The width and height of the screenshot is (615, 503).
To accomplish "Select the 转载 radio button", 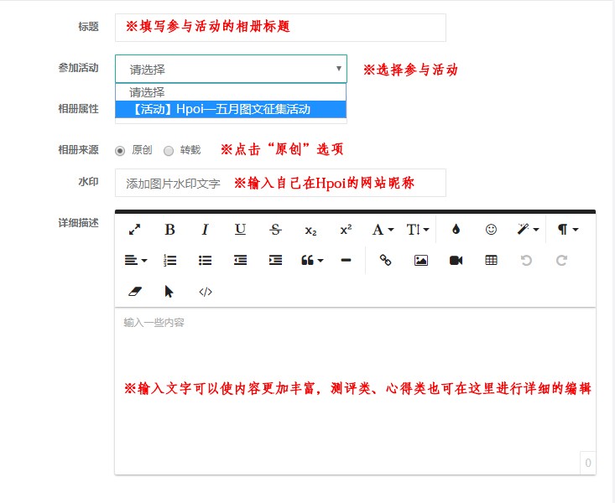I will (x=169, y=151).
